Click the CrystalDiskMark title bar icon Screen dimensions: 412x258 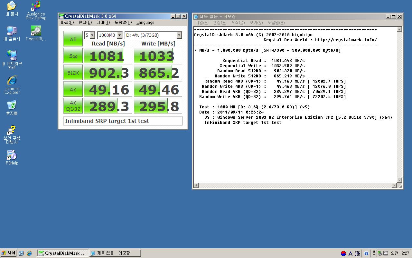coord(61,16)
